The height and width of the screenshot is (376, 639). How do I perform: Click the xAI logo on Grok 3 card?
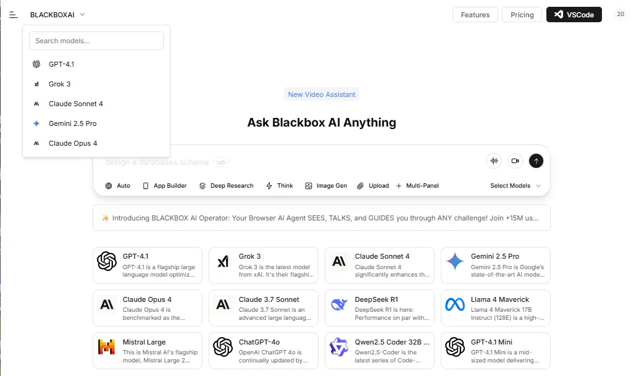tap(223, 261)
